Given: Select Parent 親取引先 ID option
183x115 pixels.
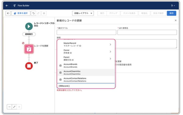Looking at the screenshot, I should click(86, 59).
